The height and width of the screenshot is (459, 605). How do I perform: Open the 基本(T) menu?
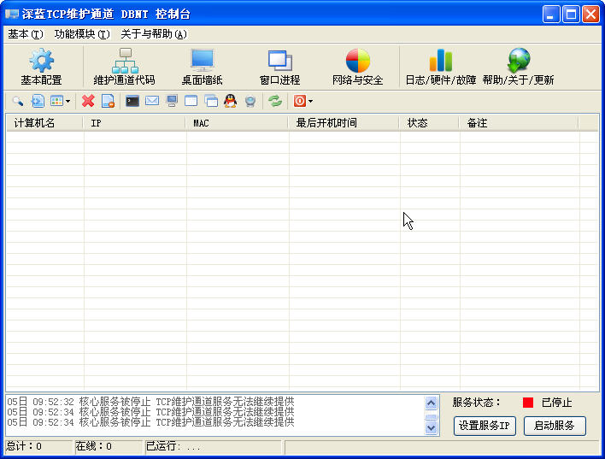[26, 34]
